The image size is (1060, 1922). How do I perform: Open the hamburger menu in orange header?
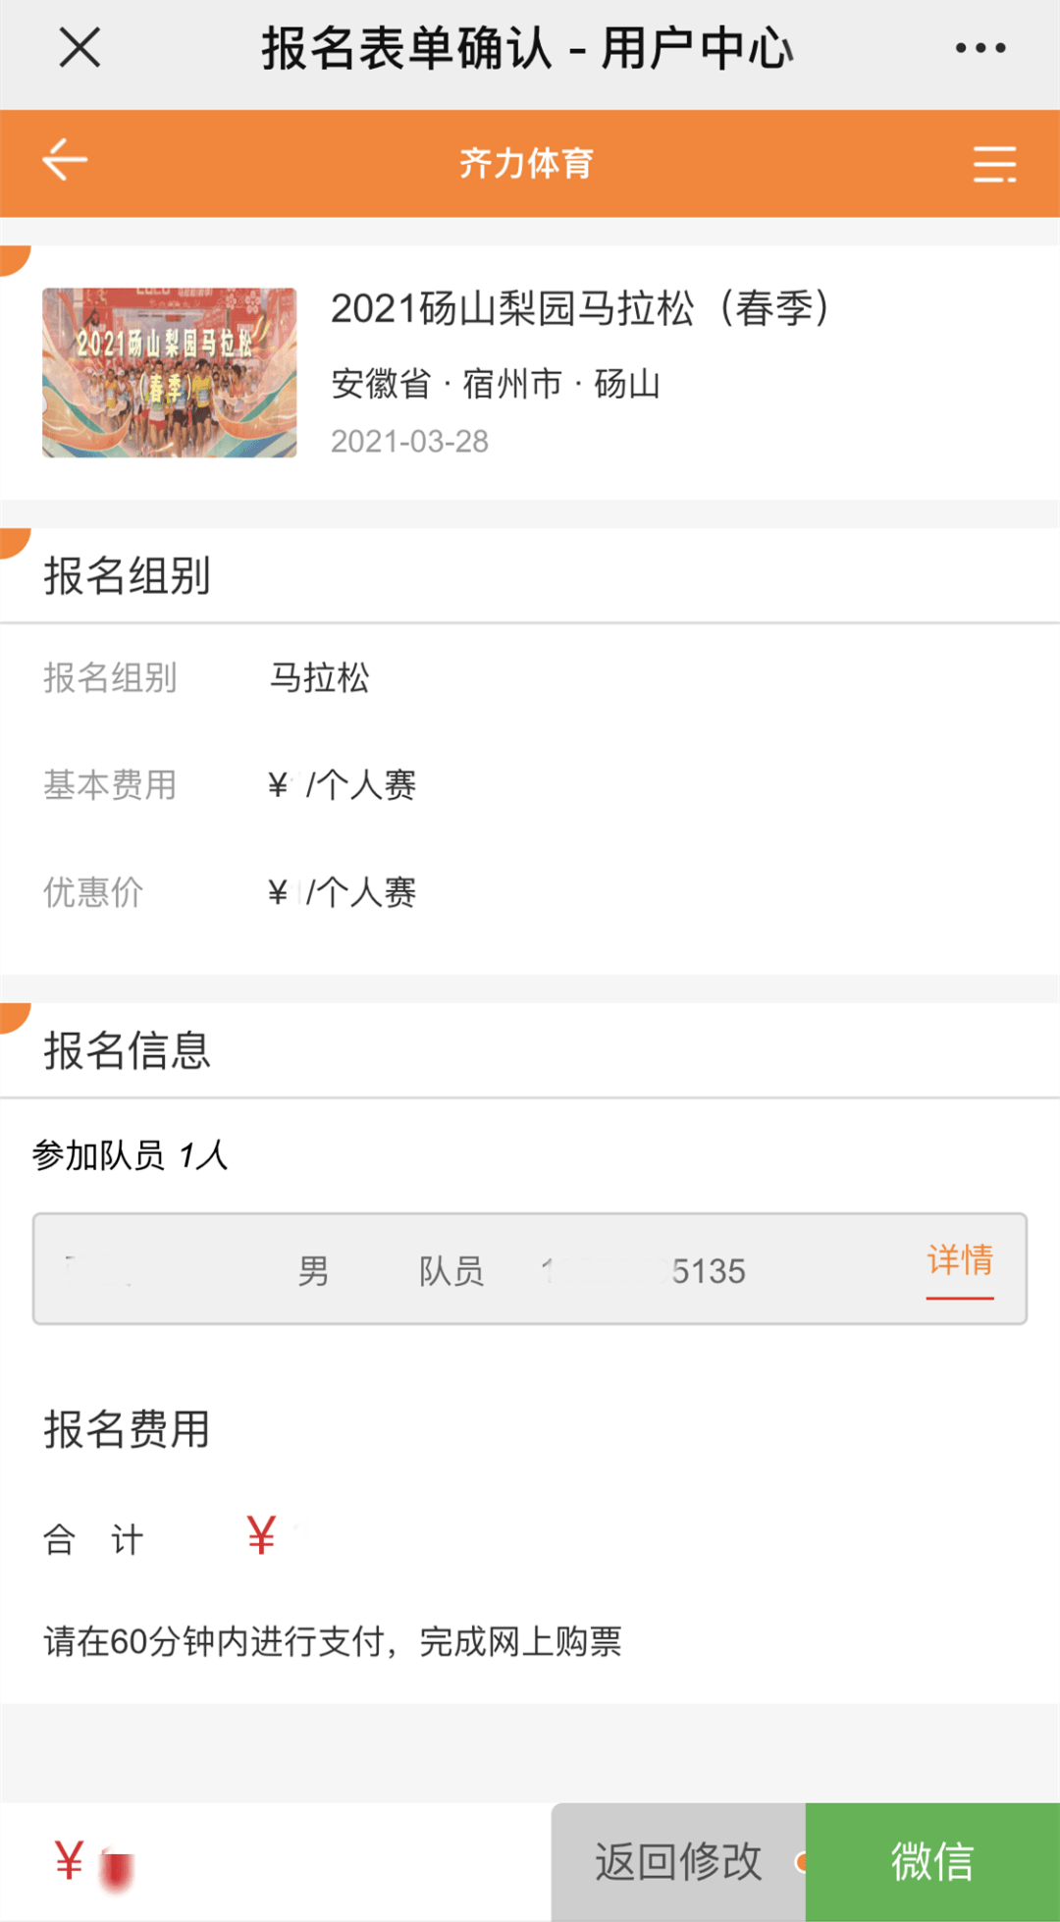point(993,164)
